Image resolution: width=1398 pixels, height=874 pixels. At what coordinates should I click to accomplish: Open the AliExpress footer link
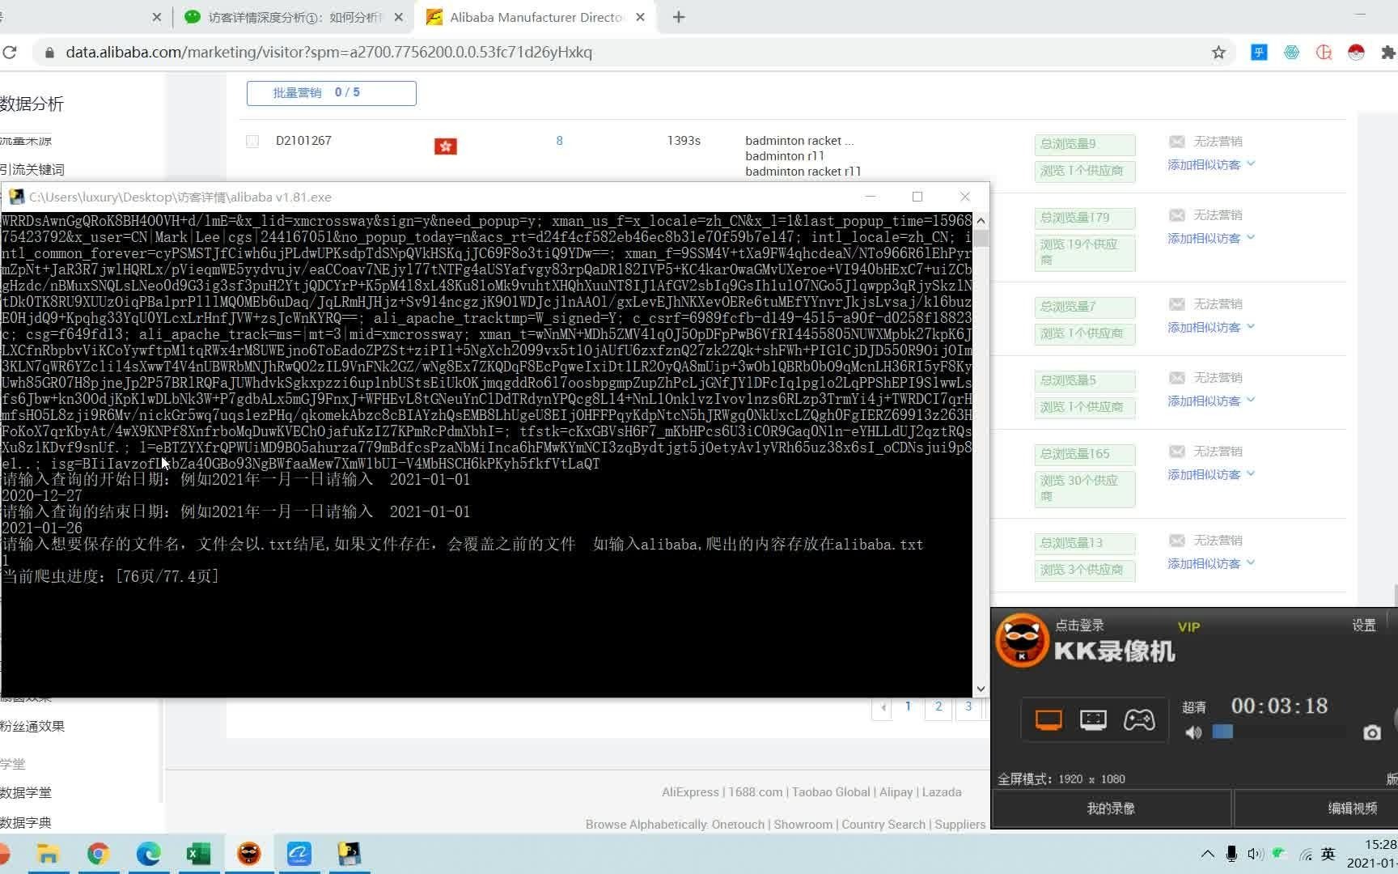[x=690, y=792]
